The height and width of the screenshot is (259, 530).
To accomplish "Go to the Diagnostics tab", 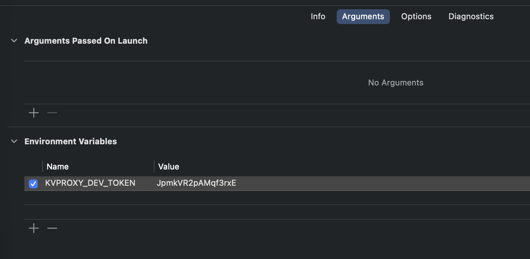I will coord(471,17).
